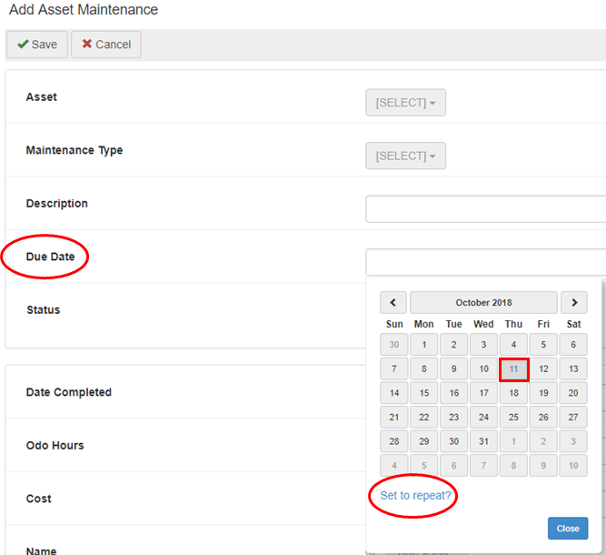606x555 pixels.
Task: Click the Set to repeat? link
Action: (x=415, y=495)
